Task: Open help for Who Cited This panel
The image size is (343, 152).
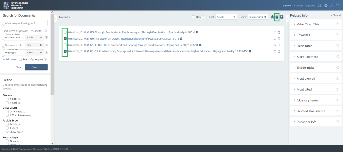Action: [x=338, y=24]
